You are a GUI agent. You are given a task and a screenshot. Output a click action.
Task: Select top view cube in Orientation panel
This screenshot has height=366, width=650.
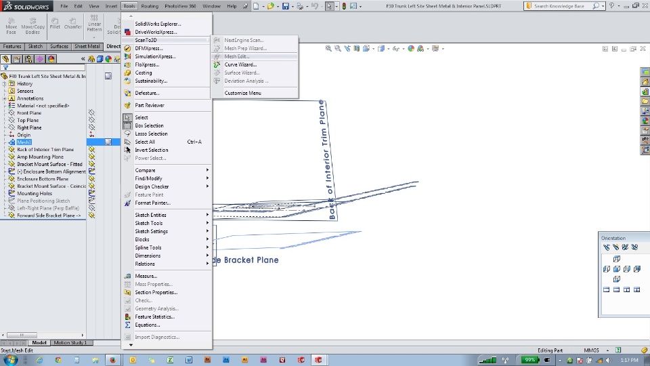click(x=617, y=259)
